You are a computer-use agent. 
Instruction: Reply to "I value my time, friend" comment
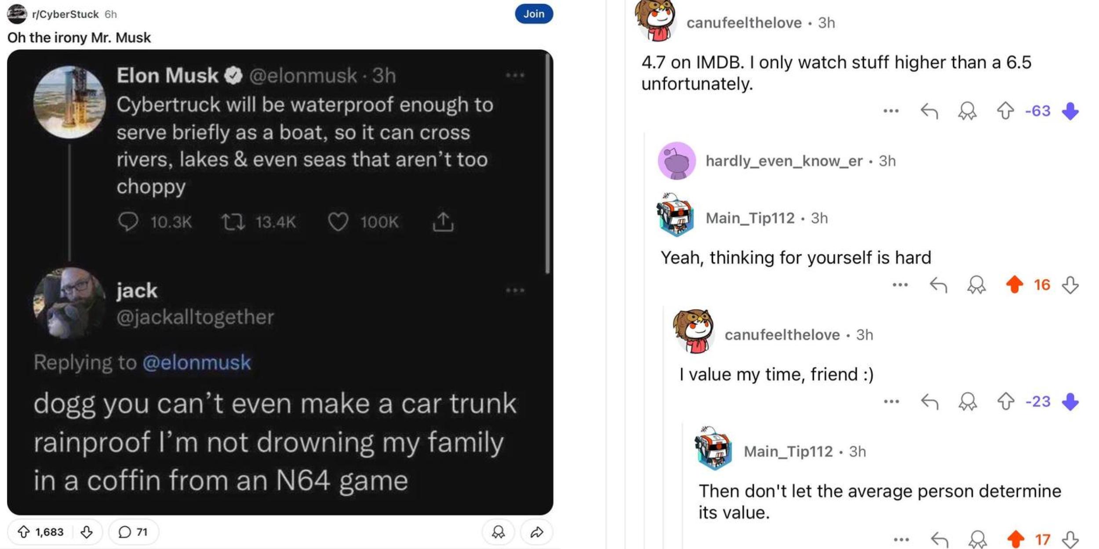pos(930,401)
